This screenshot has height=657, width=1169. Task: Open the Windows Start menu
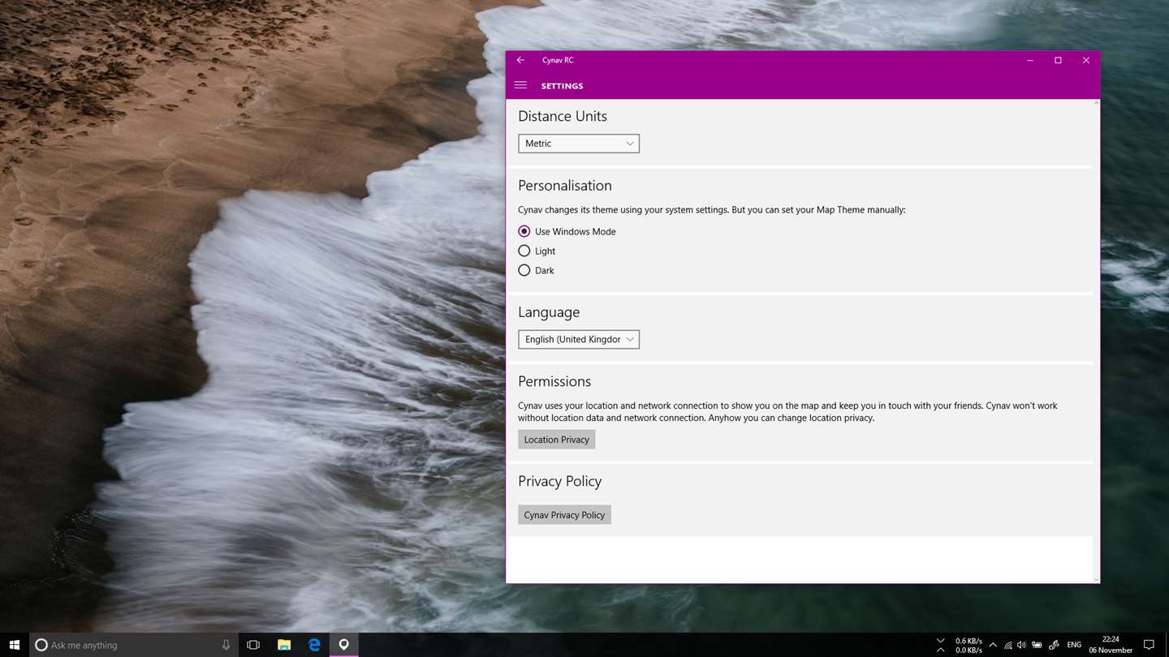click(x=15, y=645)
